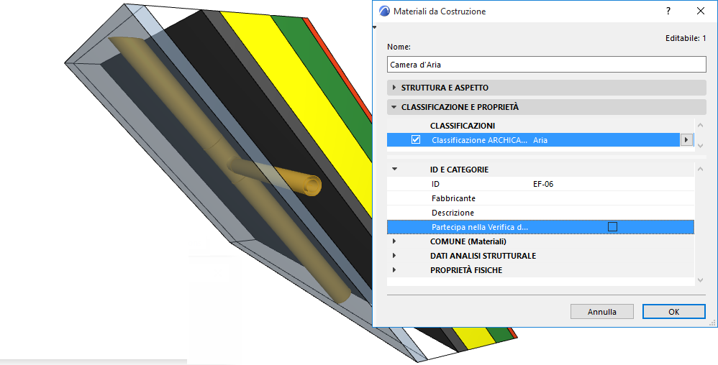Expand the COMUNE (Materiali) group
The height and width of the screenshot is (365, 718).
click(394, 241)
